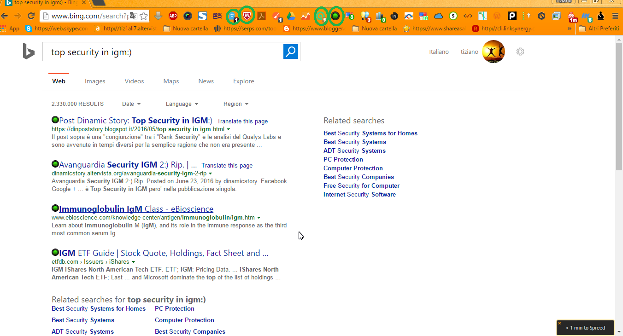623x336 pixels.
Task: Select the Web tab
Action: pos(59,81)
